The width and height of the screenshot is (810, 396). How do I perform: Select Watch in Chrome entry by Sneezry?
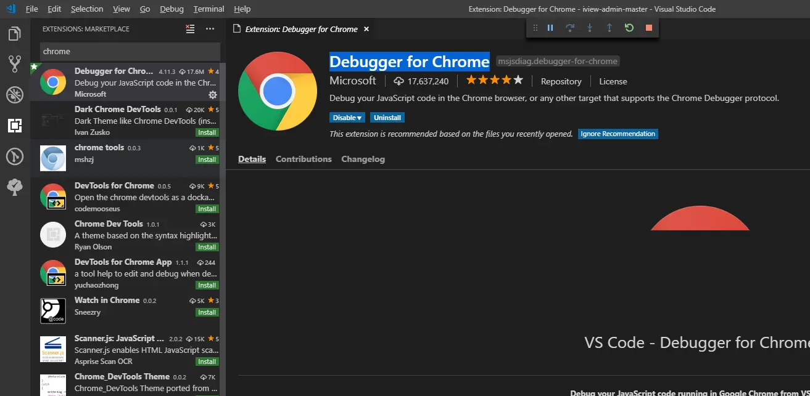pyautogui.click(x=125, y=311)
